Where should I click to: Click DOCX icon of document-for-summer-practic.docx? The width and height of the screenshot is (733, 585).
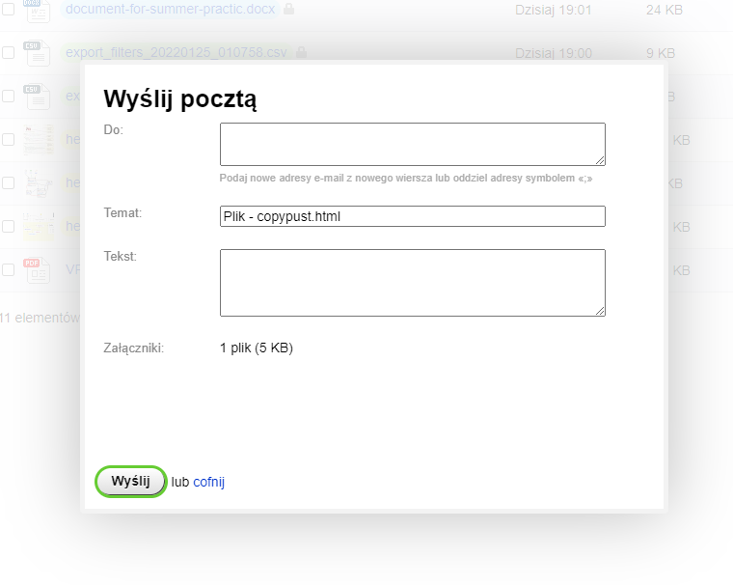coord(37,10)
